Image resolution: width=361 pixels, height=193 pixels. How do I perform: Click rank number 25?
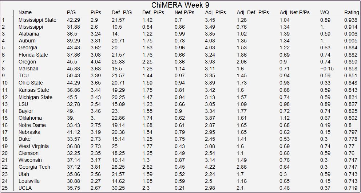click(5, 188)
